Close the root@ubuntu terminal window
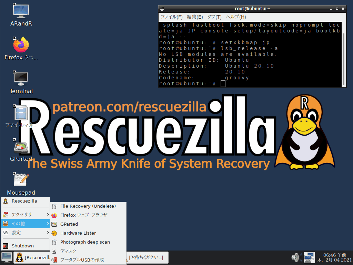 [343, 9]
